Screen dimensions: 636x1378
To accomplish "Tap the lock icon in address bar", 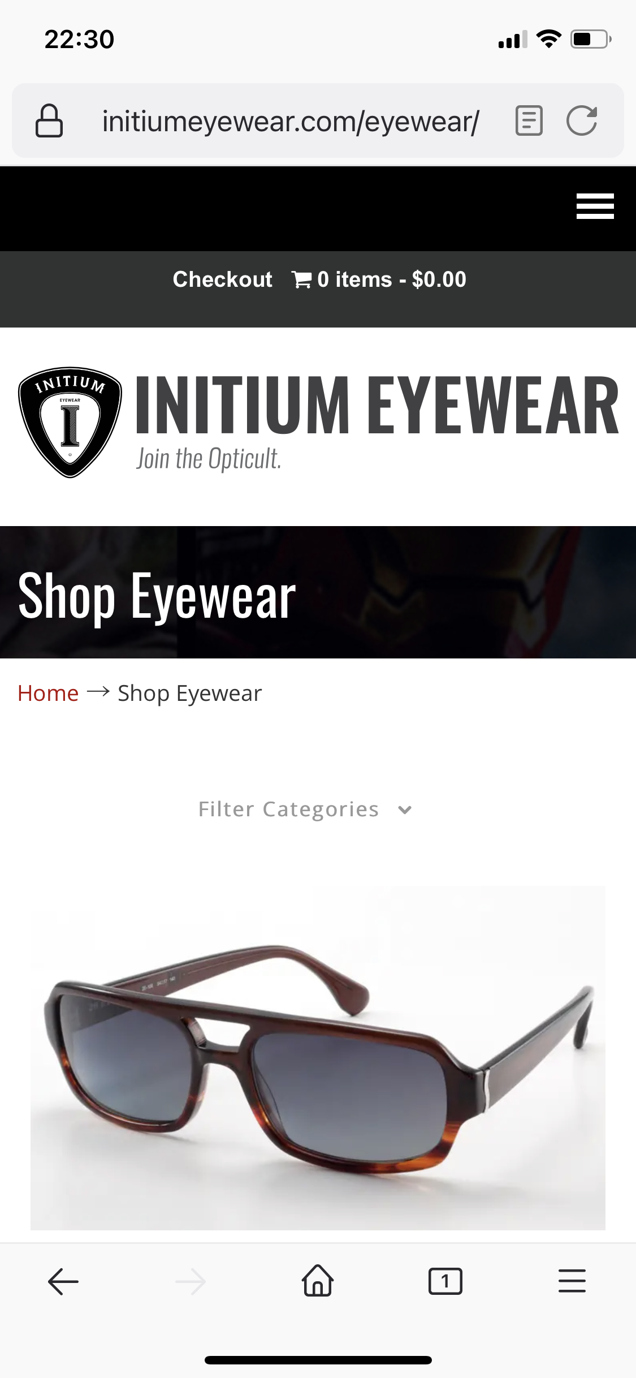I will (x=49, y=120).
